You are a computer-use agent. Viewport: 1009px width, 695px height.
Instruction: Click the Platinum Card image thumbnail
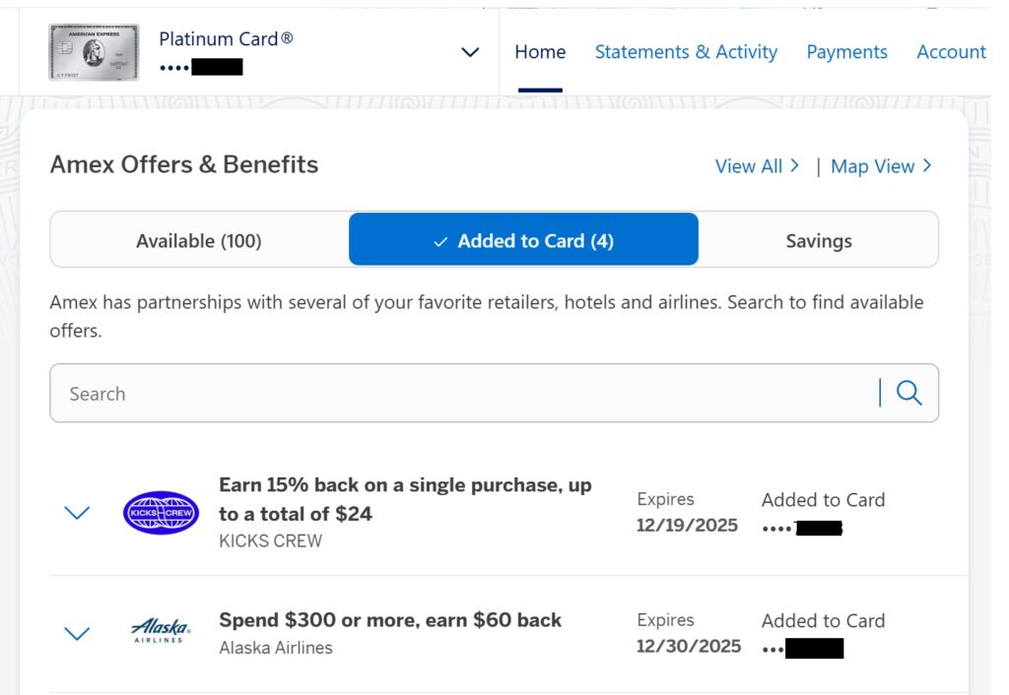click(x=94, y=52)
